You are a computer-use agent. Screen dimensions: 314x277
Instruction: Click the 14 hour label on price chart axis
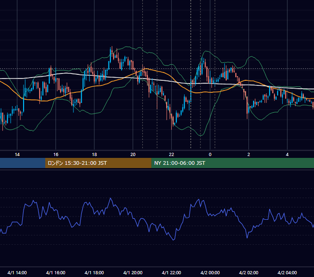17,155
